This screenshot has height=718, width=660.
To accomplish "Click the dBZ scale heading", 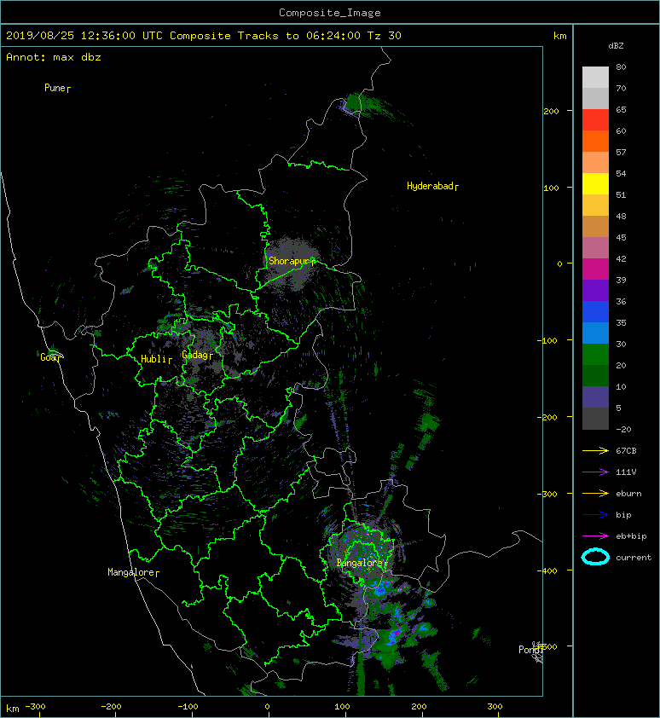I will click(x=616, y=46).
